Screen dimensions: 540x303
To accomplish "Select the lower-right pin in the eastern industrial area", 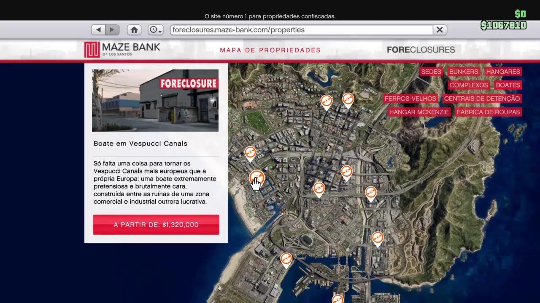I will click(378, 239).
